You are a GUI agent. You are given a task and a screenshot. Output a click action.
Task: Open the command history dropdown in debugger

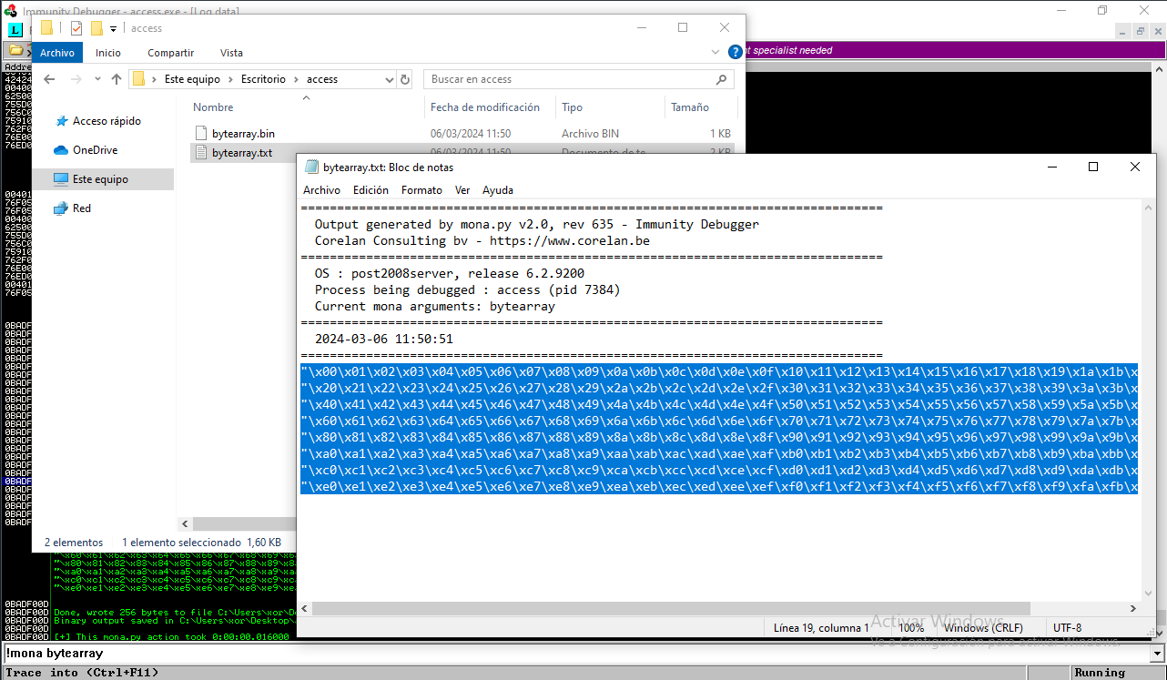click(1157, 654)
